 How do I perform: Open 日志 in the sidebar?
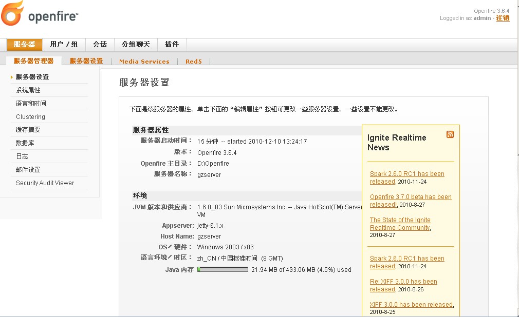point(22,156)
